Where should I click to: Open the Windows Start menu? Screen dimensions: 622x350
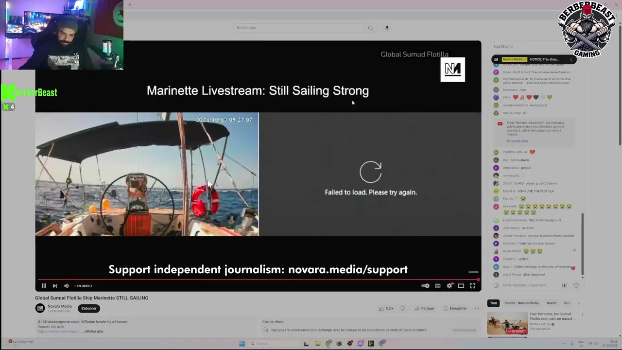pos(242,344)
